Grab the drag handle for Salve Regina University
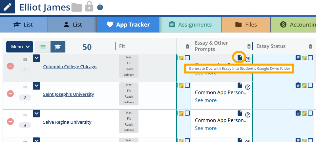This screenshot has height=142, width=316. (25, 115)
